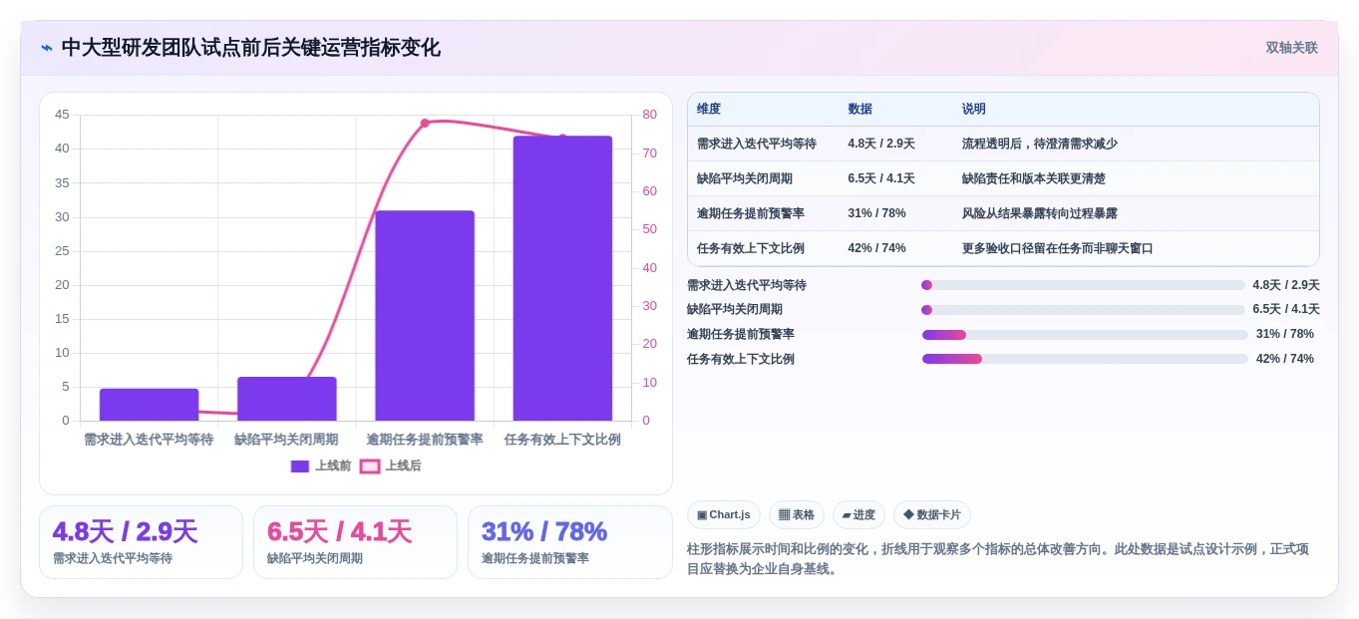Viewport: 1359px width, 619px height.
Task: Click the 维度 table column header
Action: pos(709,109)
